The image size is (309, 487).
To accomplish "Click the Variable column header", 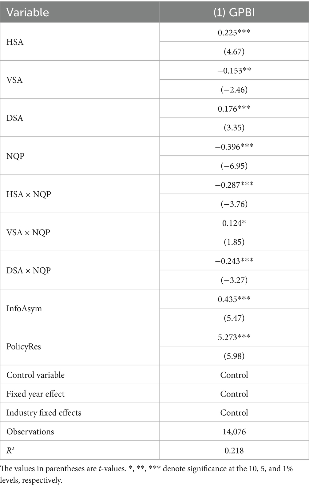I will coord(28,12).
